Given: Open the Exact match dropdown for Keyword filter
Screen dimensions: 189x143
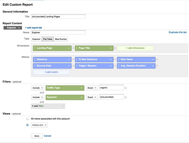Looking at the screenshot, I should [92, 97].
